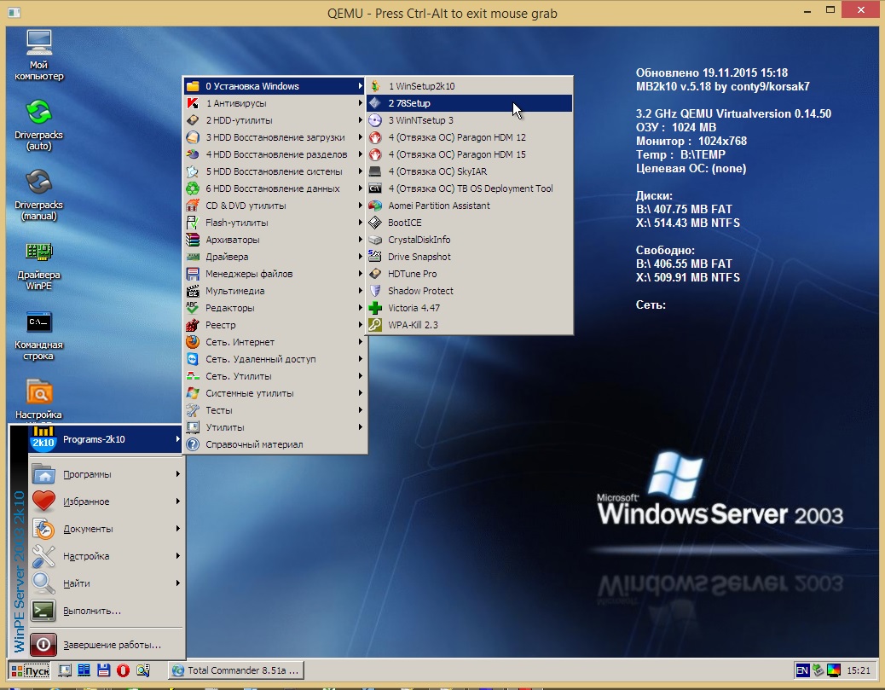
Task: Click the HDTune Pro icon
Action: [375, 274]
